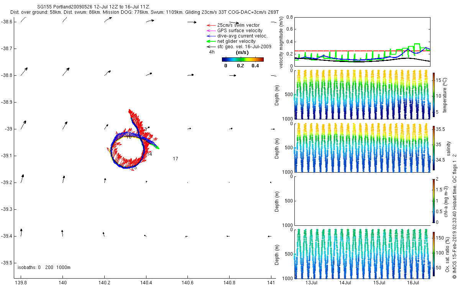Click the salinity colorbar
The image size is (460, 287).
tap(434, 147)
